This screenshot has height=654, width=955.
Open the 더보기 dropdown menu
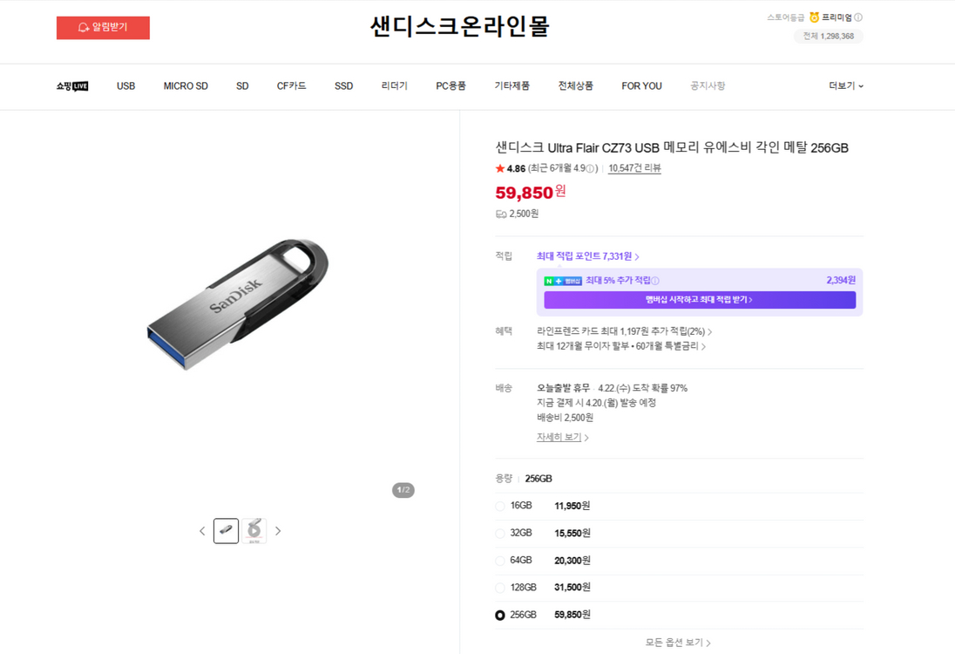pos(843,85)
